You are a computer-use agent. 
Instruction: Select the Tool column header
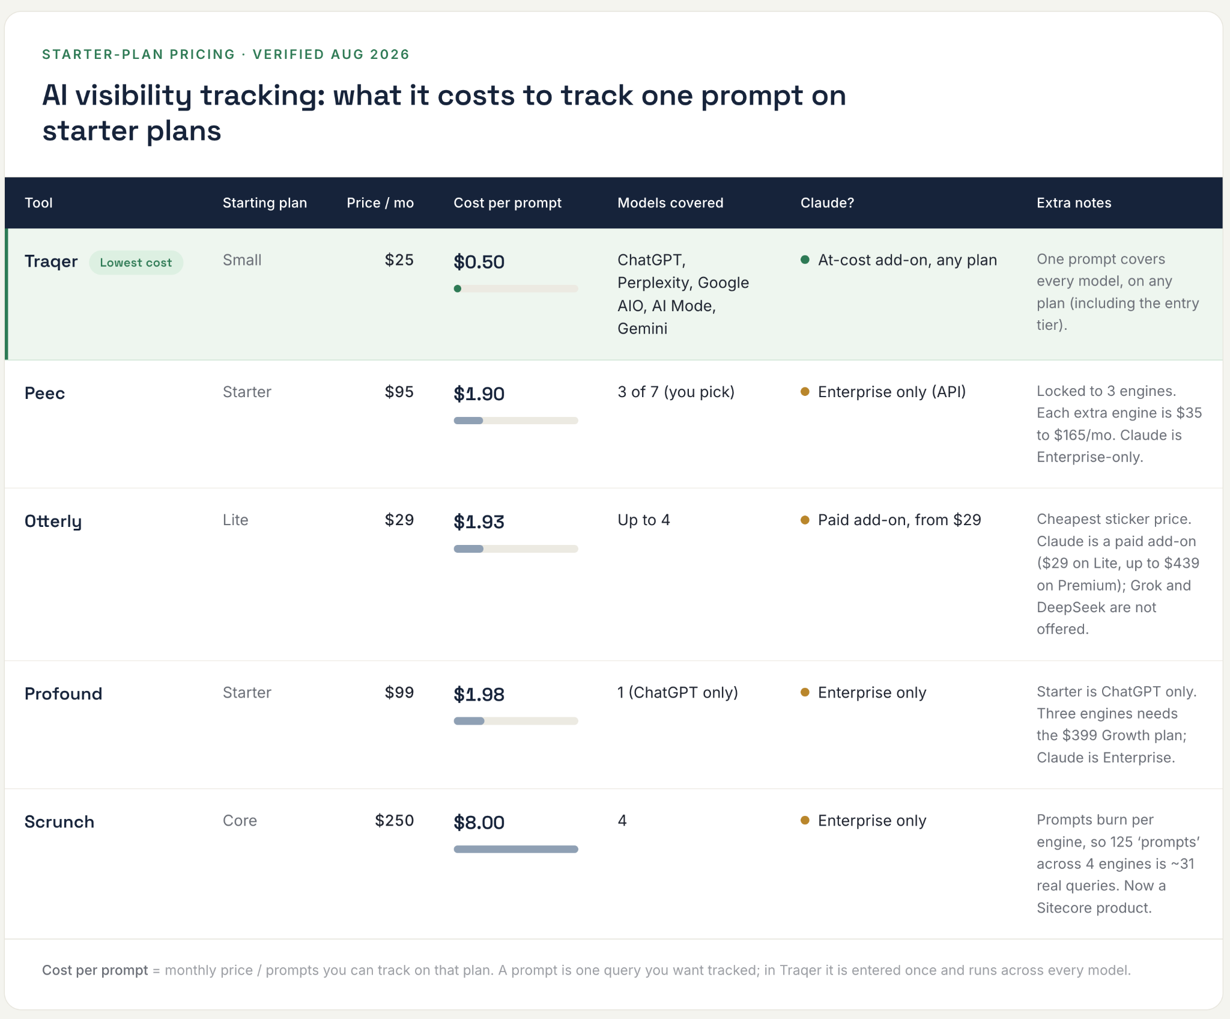38,202
